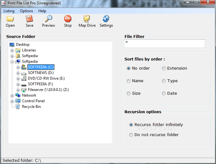Select the DVD/CD-RW Drive (E:) tree item
Screen dimensions: 216x164
point(46,78)
